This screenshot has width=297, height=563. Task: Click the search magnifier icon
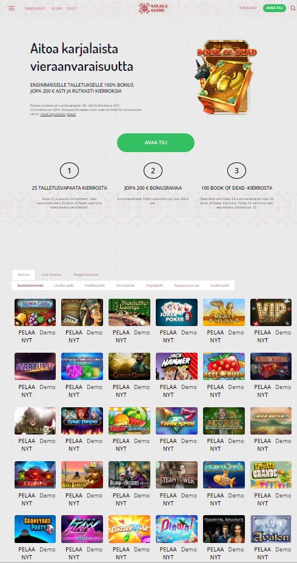click(293, 8)
